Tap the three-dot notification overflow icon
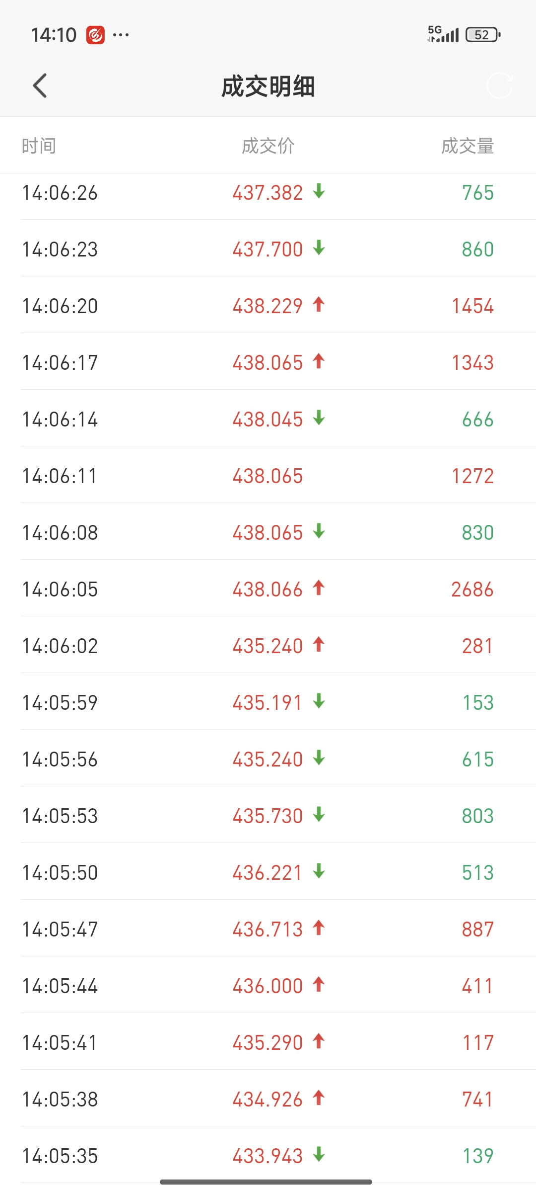This screenshot has width=536, height=1193. click(x=121, y=35)
